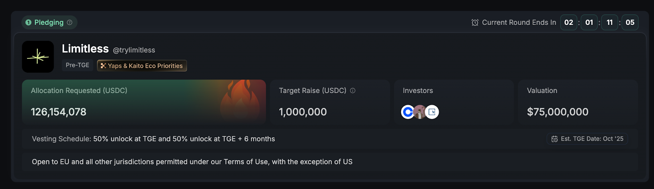Click the Limitless project title
The height and width of the screenshot is (189, 654).
(85, 49)
